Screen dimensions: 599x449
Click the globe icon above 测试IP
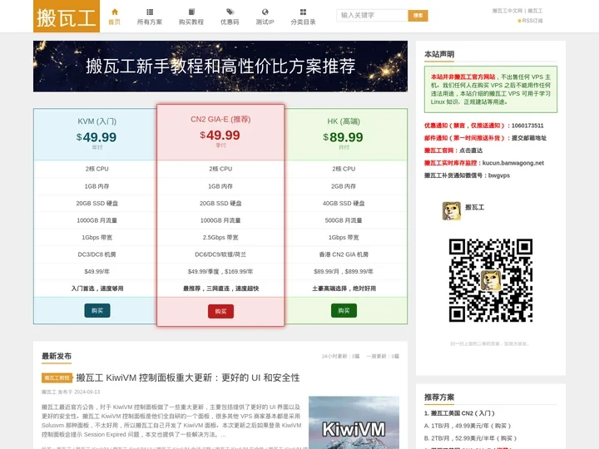pyautogui.click(x=265, y=12)
